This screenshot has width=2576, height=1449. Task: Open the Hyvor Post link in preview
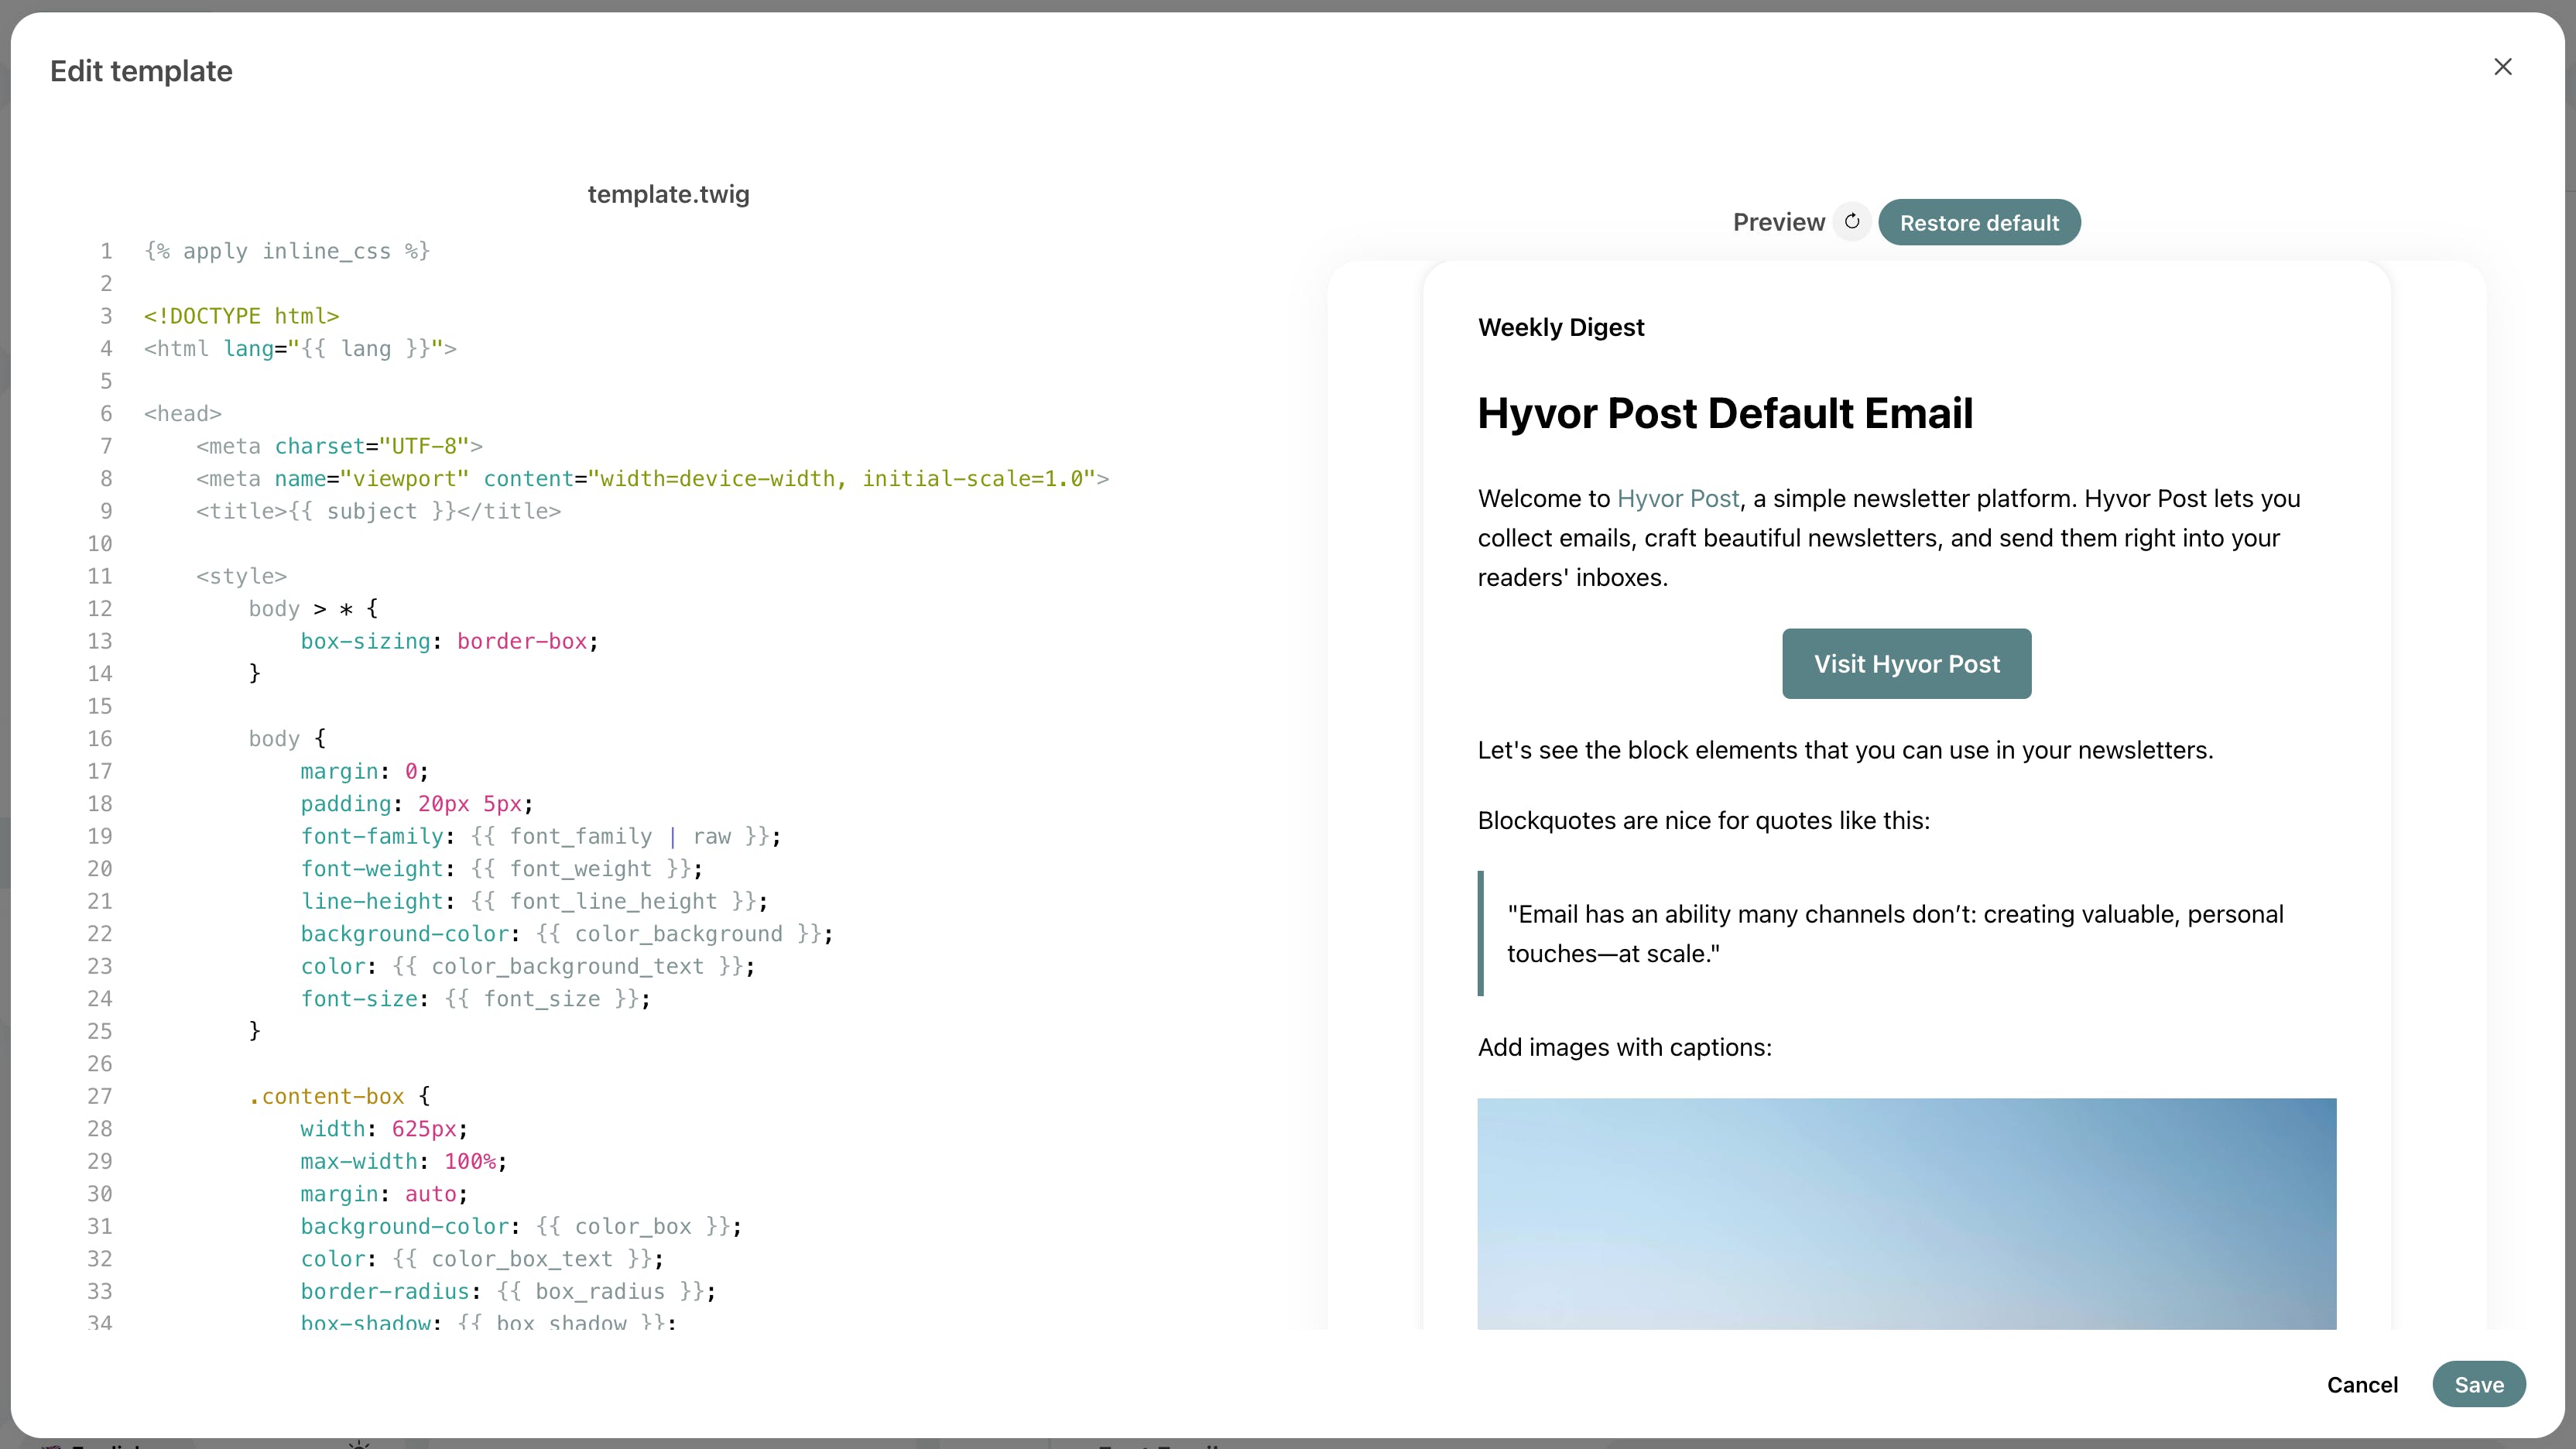point(1677,499)
